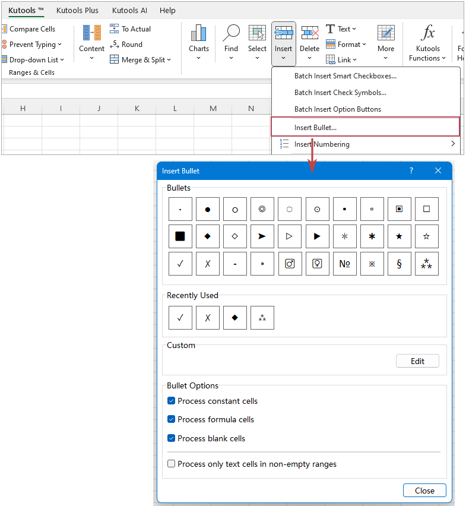Pick the hollow square bullet
This screenshot has width=466, height=506.
(427, 209)
